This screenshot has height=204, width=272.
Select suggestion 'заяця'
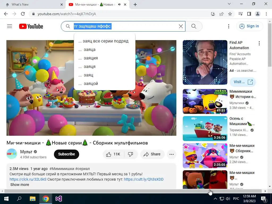coord(105,67)
